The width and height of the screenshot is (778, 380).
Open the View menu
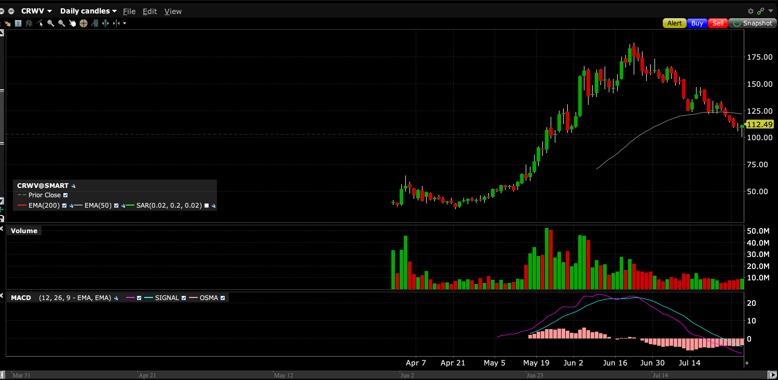point(173,11)
